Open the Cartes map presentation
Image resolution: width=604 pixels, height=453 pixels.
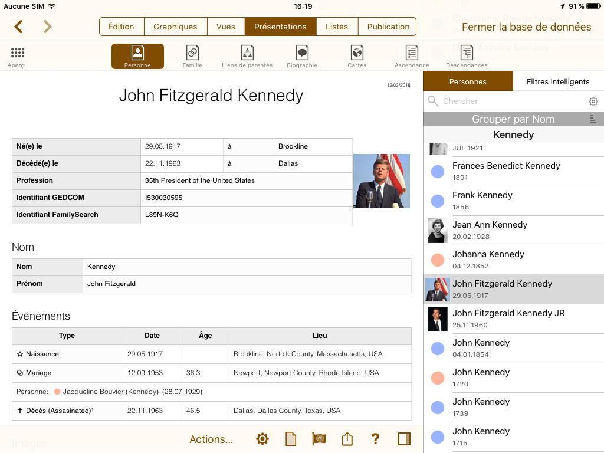pos(357,56)
